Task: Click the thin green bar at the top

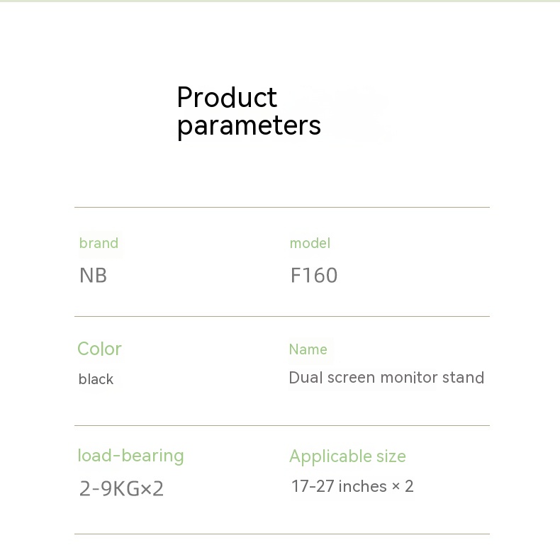Action: point(280,1)
